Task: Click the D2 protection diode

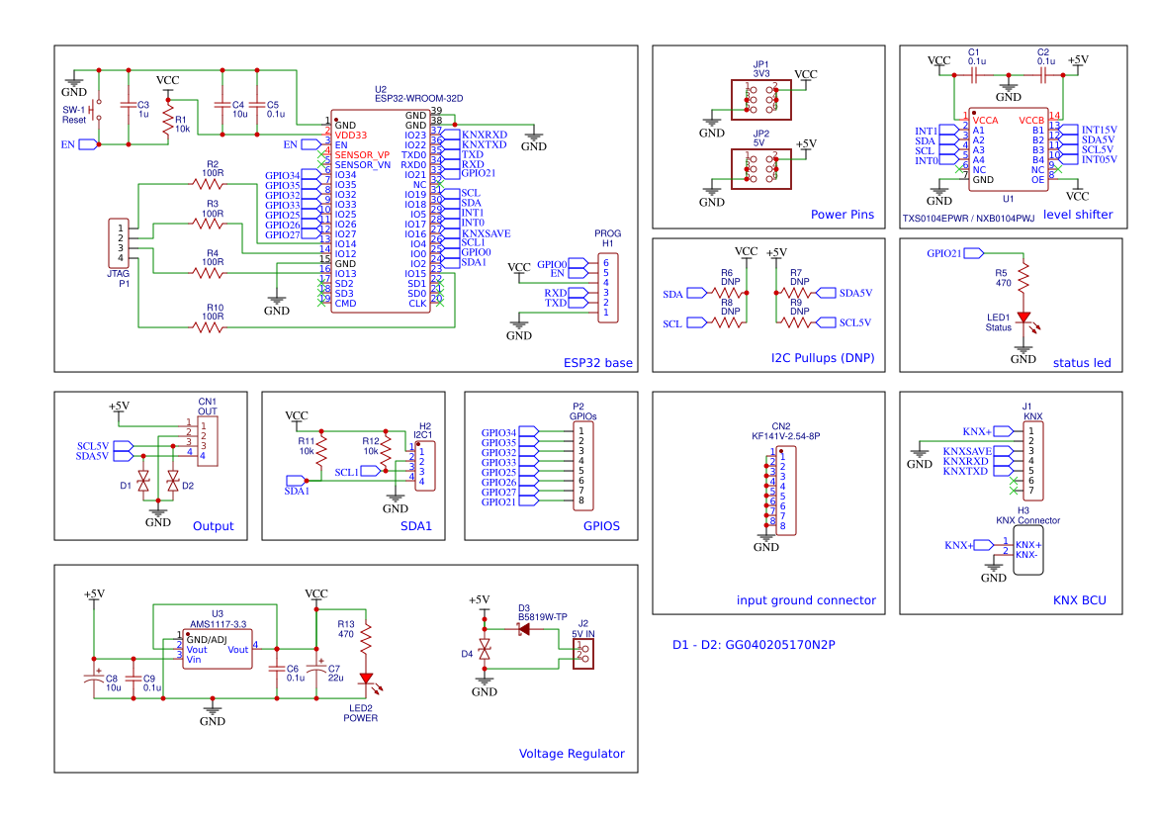Action: (x=172, y=482)
